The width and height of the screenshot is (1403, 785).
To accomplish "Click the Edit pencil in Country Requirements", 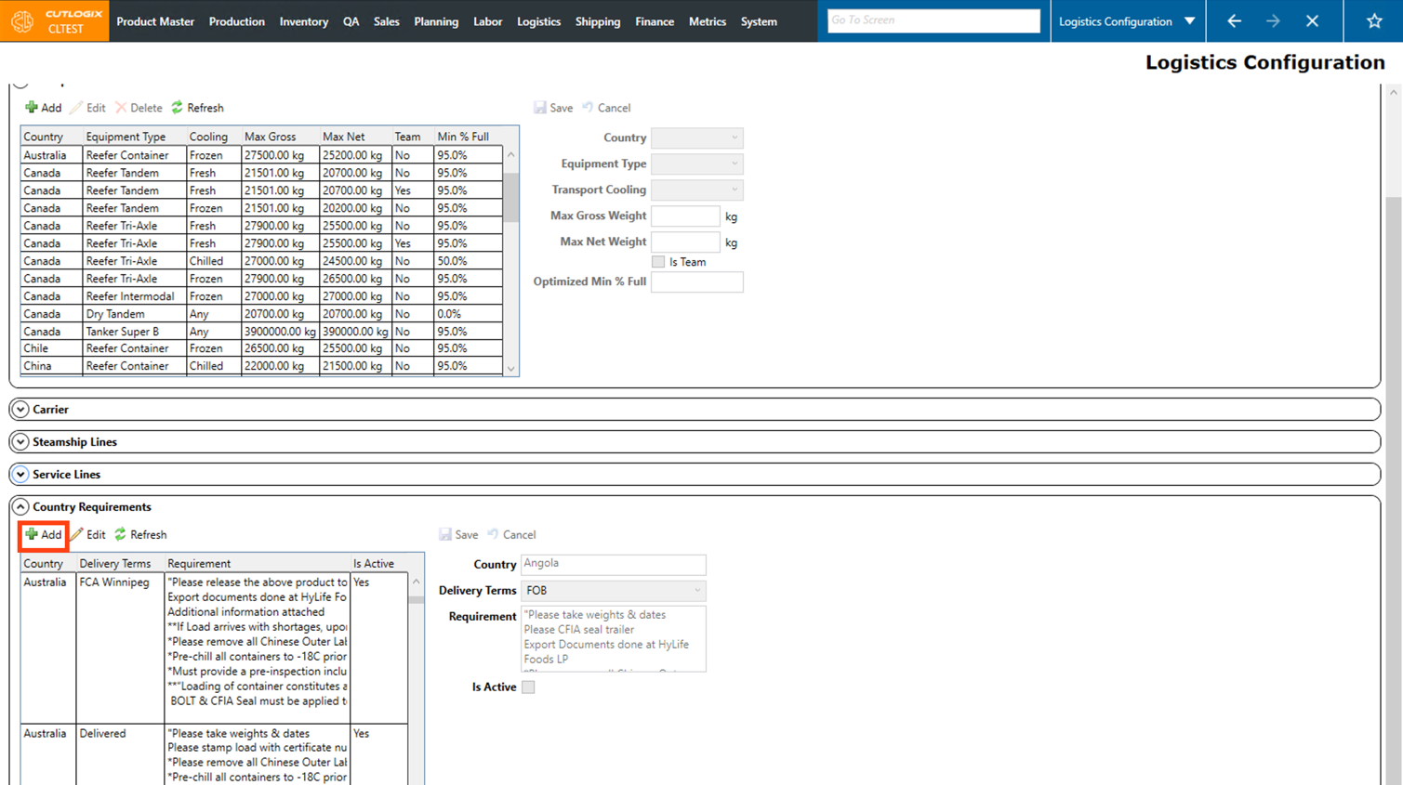I will tap(77, 534).
